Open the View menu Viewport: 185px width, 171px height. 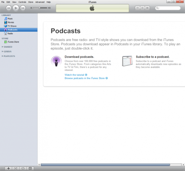(14, 2)
